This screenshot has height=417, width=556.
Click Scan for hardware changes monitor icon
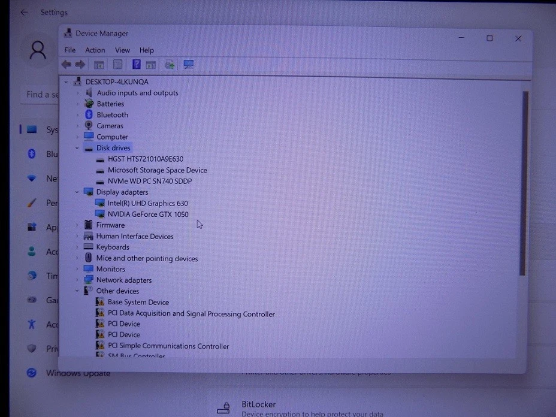pyautogui.click(x=189, y=65)
